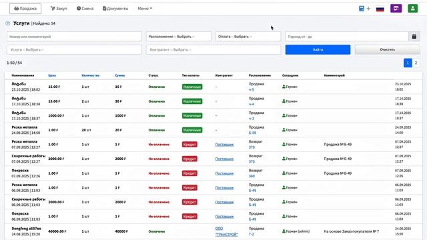Open the Контрагент select dropdown
This screenshot has height=240, width=427.
(213, 50)
